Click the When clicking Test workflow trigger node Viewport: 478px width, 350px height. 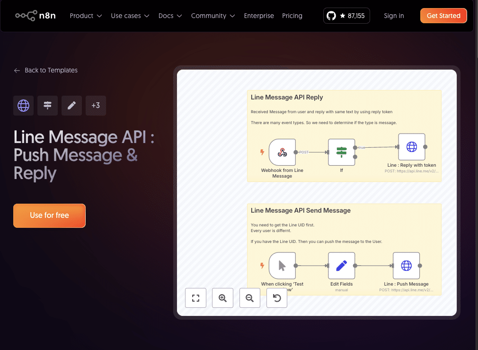coord(282,266)
